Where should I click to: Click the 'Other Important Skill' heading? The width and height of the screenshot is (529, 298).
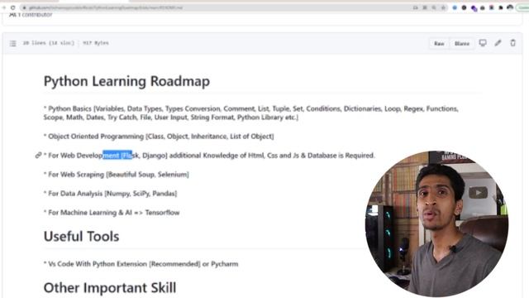pyautogui.click(x=110, y=288)
